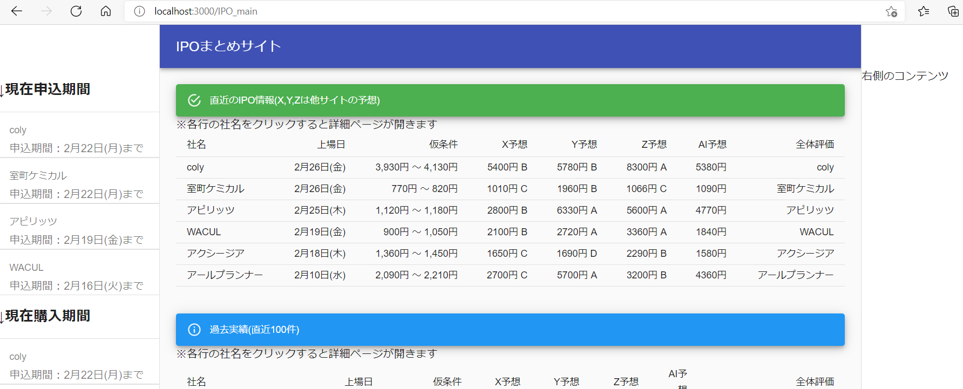This screenshot has width=963, height=389.
Task: Select WACUL entry in left sidebar
Action: tap(26, 268)
